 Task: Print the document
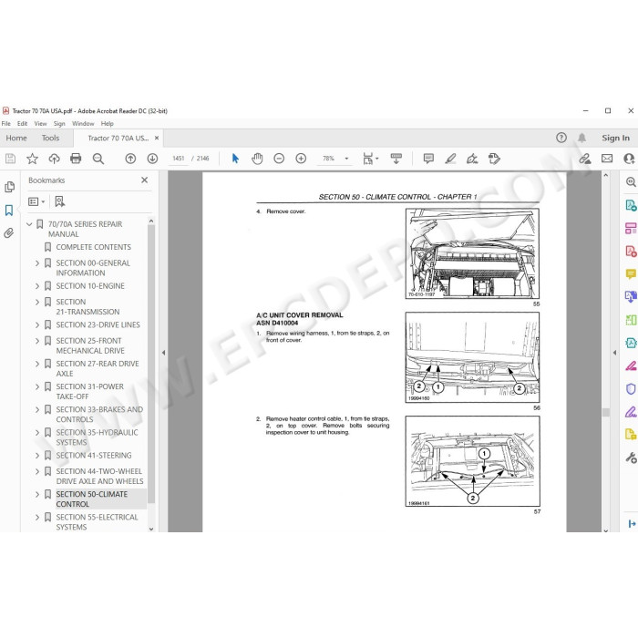[76, 159]
